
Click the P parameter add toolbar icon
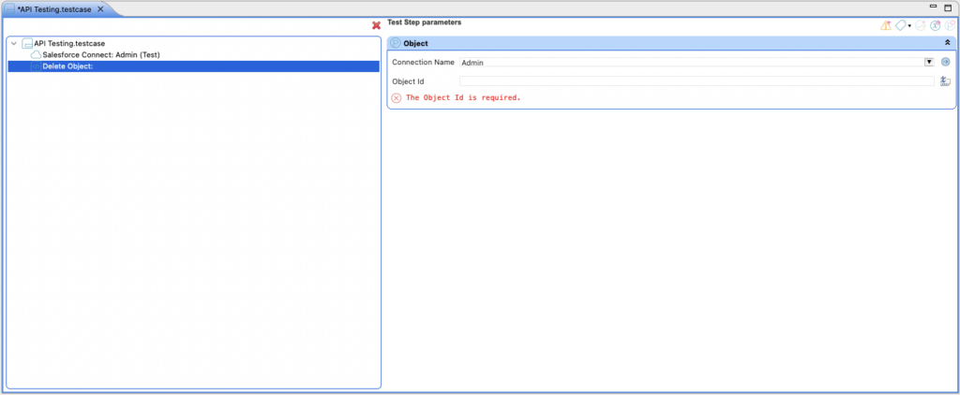(950, 25)
